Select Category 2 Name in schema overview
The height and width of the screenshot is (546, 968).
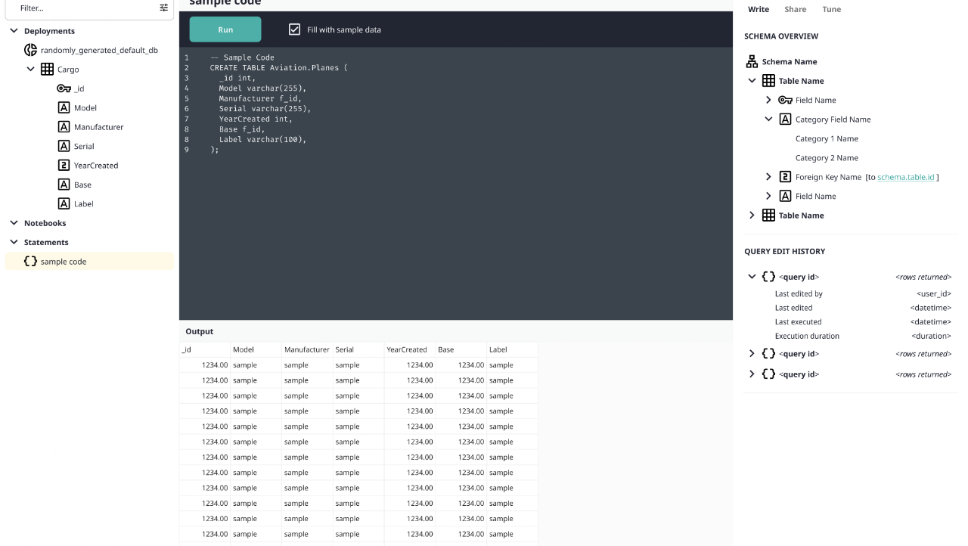click(x=827, y=158)
